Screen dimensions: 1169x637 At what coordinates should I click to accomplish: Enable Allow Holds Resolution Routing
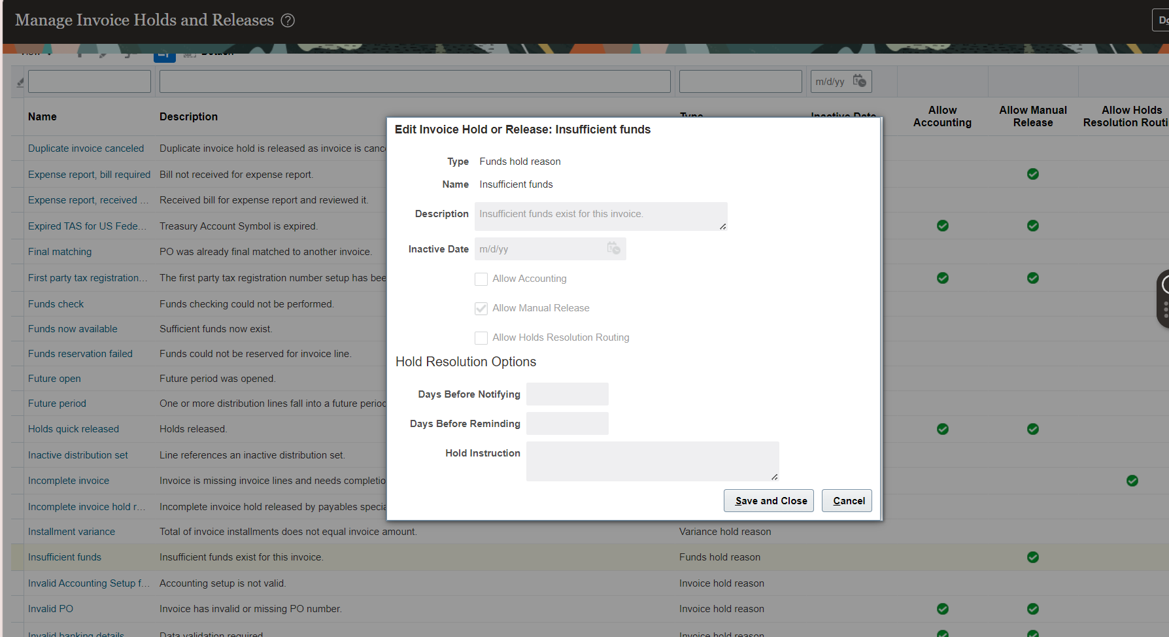click(481, 337)
